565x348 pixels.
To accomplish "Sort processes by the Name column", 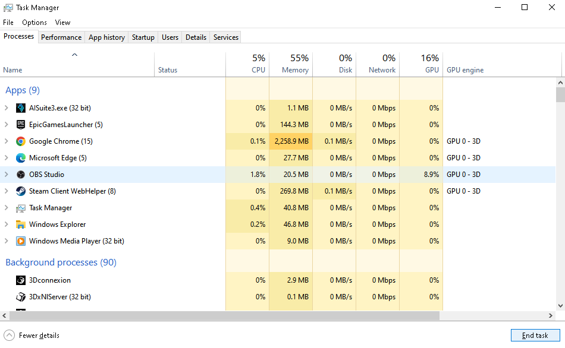I will click(x=77, y=65).
